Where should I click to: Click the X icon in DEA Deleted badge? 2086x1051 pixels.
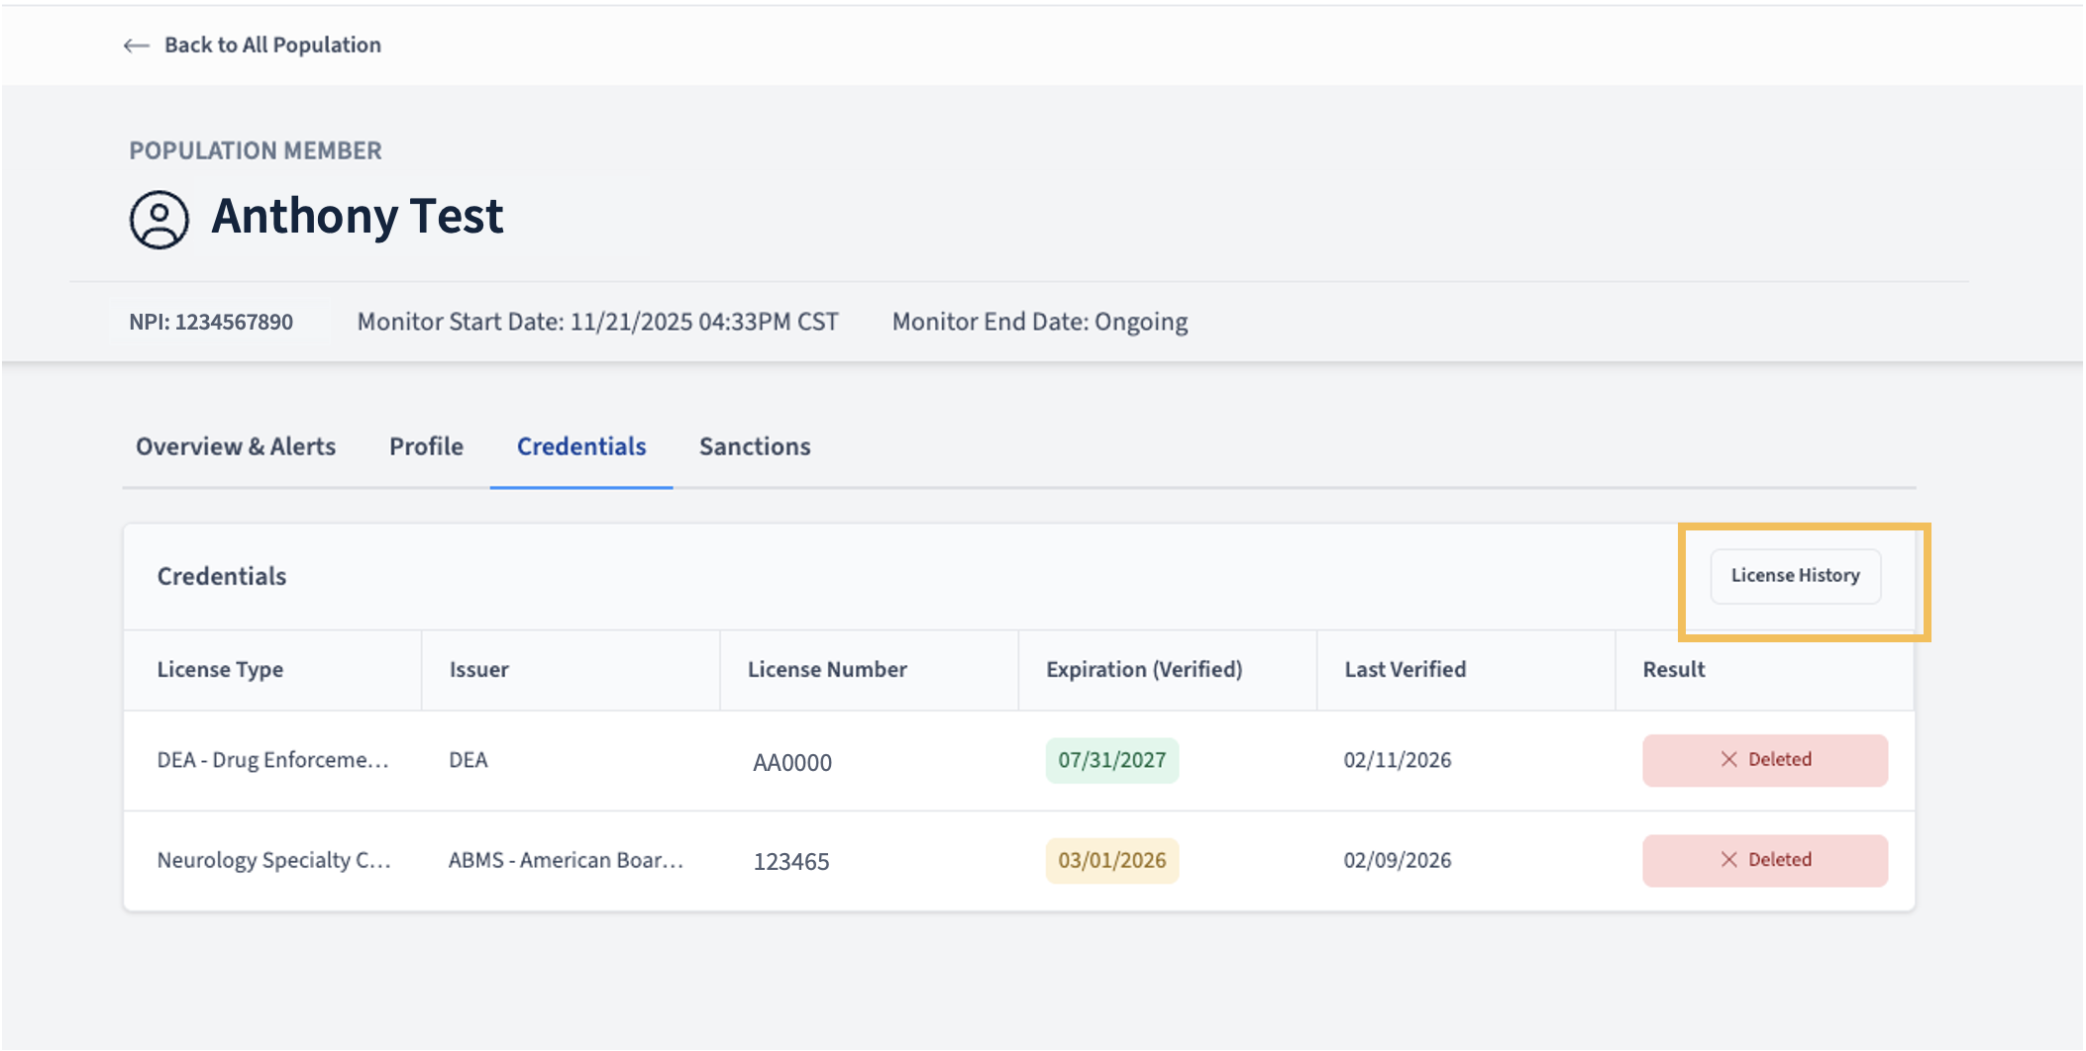point(1728,759)
